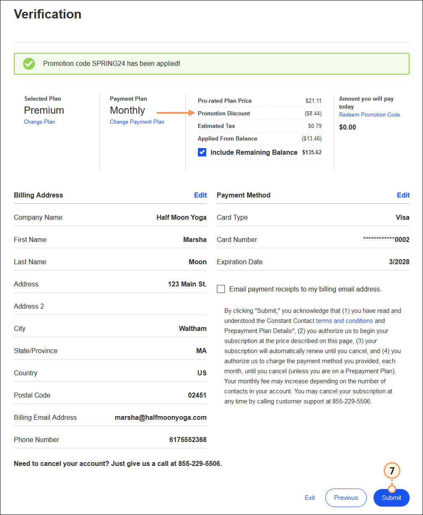The width and height of the screenshot is (423, 515).
Task: Click the remaining balance $135.62 amount
Action: (x=312, y=152)
